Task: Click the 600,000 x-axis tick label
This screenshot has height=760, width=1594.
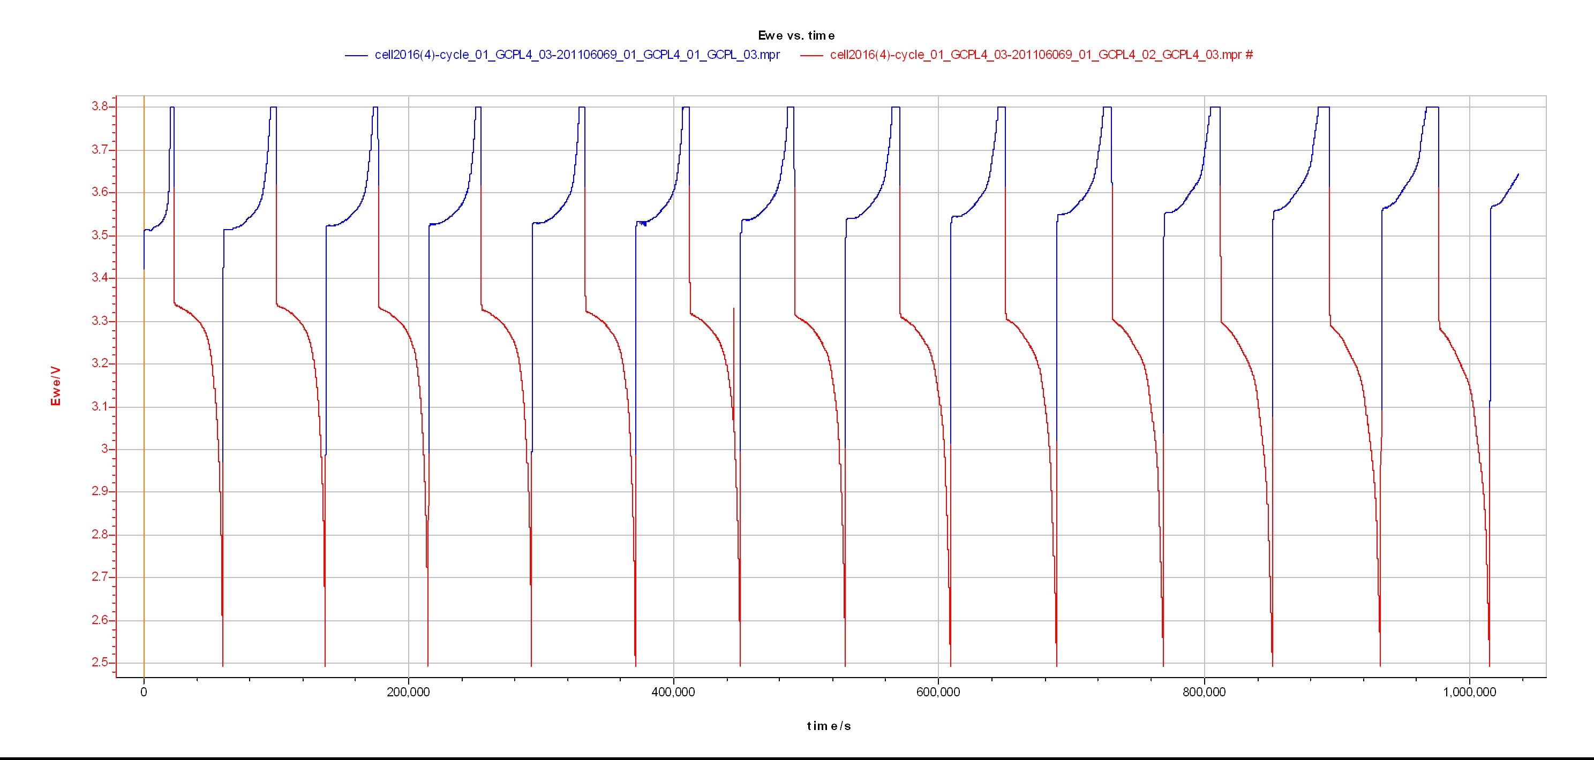Action: click(x=938, y=693)
